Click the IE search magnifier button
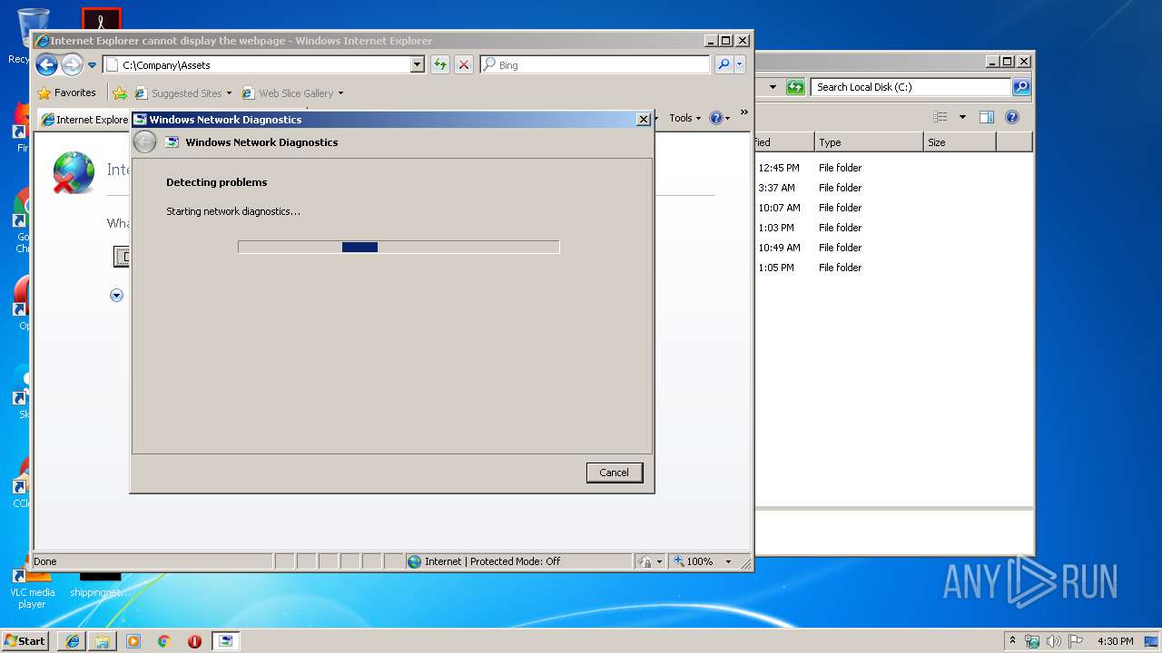 [x=724, y=64]
